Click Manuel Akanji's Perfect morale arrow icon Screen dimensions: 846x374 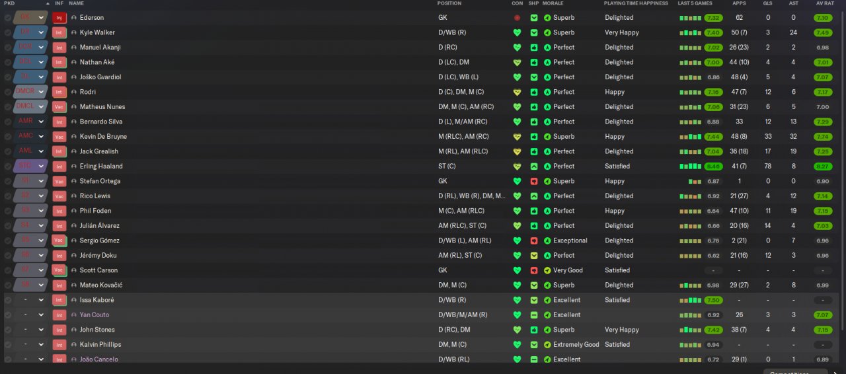[547, 47]
